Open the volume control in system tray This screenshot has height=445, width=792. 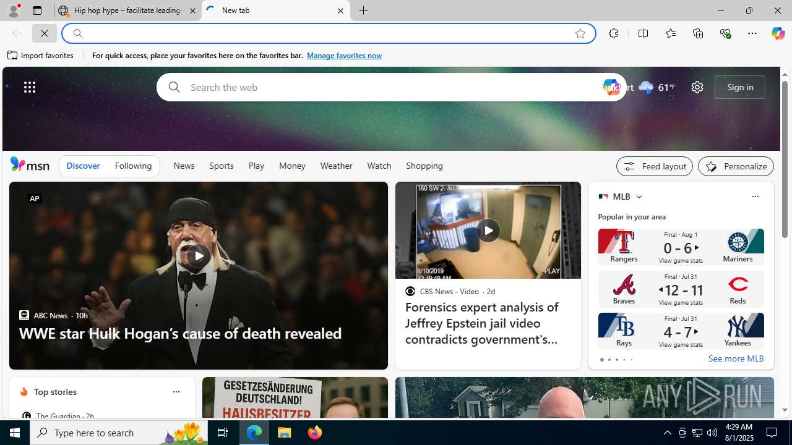[712, 433]
